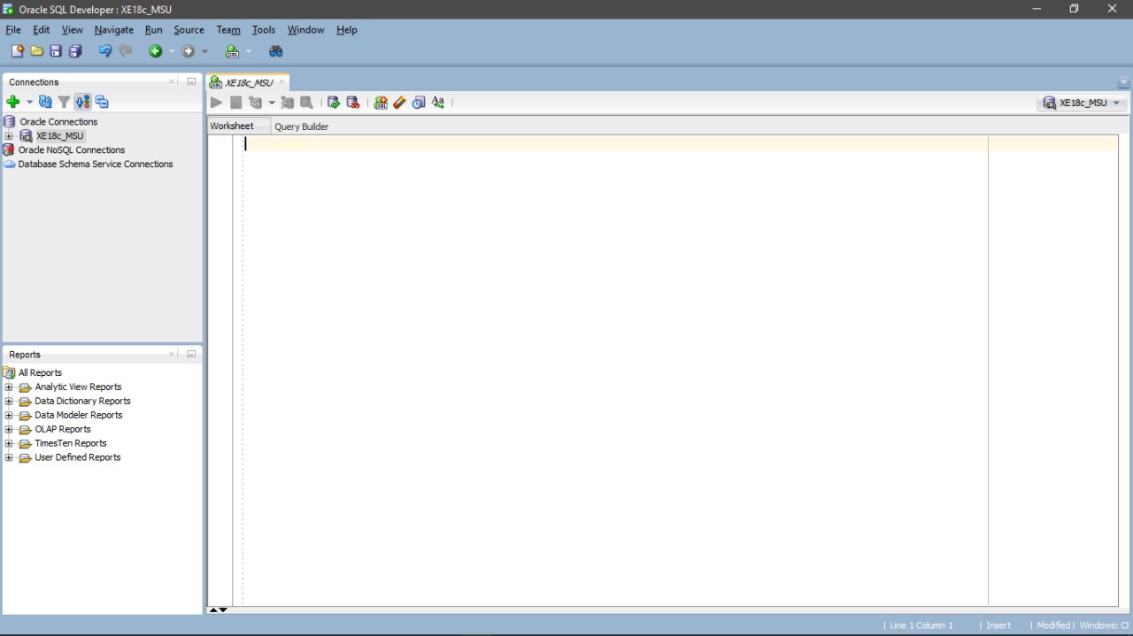Image resolution: width=1133 pixels, height=636 pixels.
Task: Click the Insert mode status bar indicator
Action: point(998,625)
